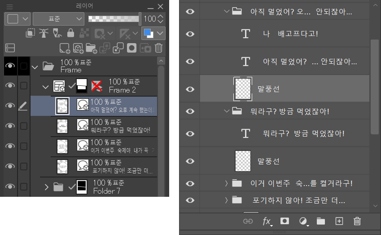Click Photoshop layers scrollbar down arrow

[x=376, y=206]
